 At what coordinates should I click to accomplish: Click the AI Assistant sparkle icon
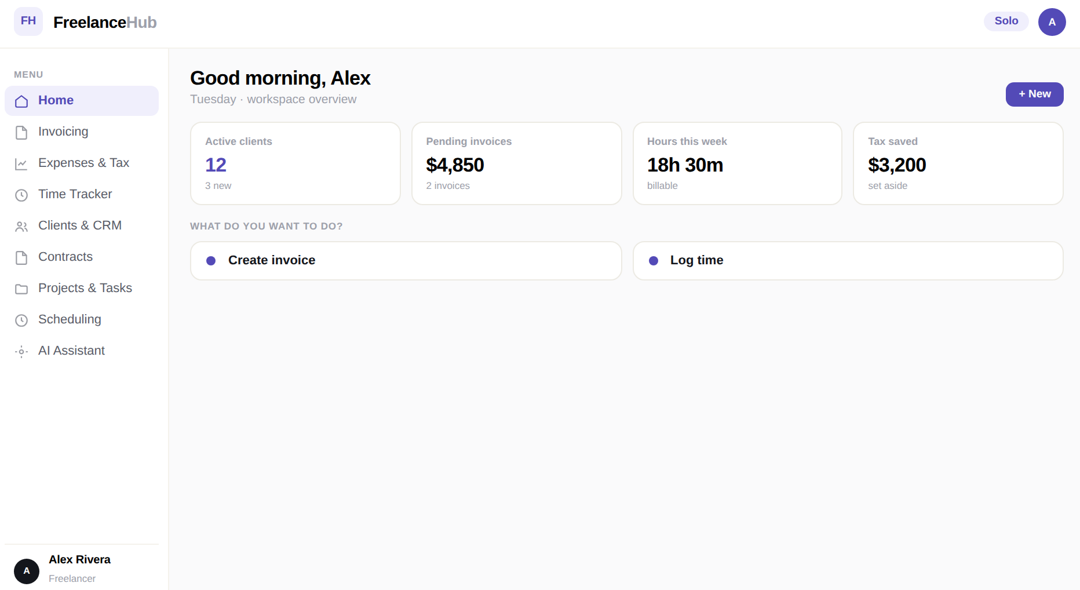coord(21,352)
